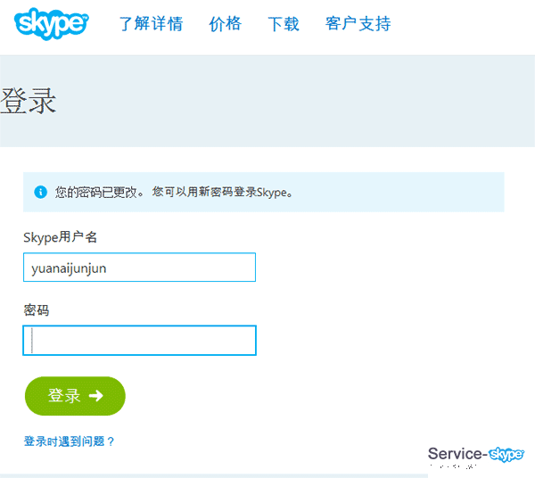Click the dark rectangle beside the watermark logo
Viewport: 535px width, 478px height.
[x=457, y=458]
